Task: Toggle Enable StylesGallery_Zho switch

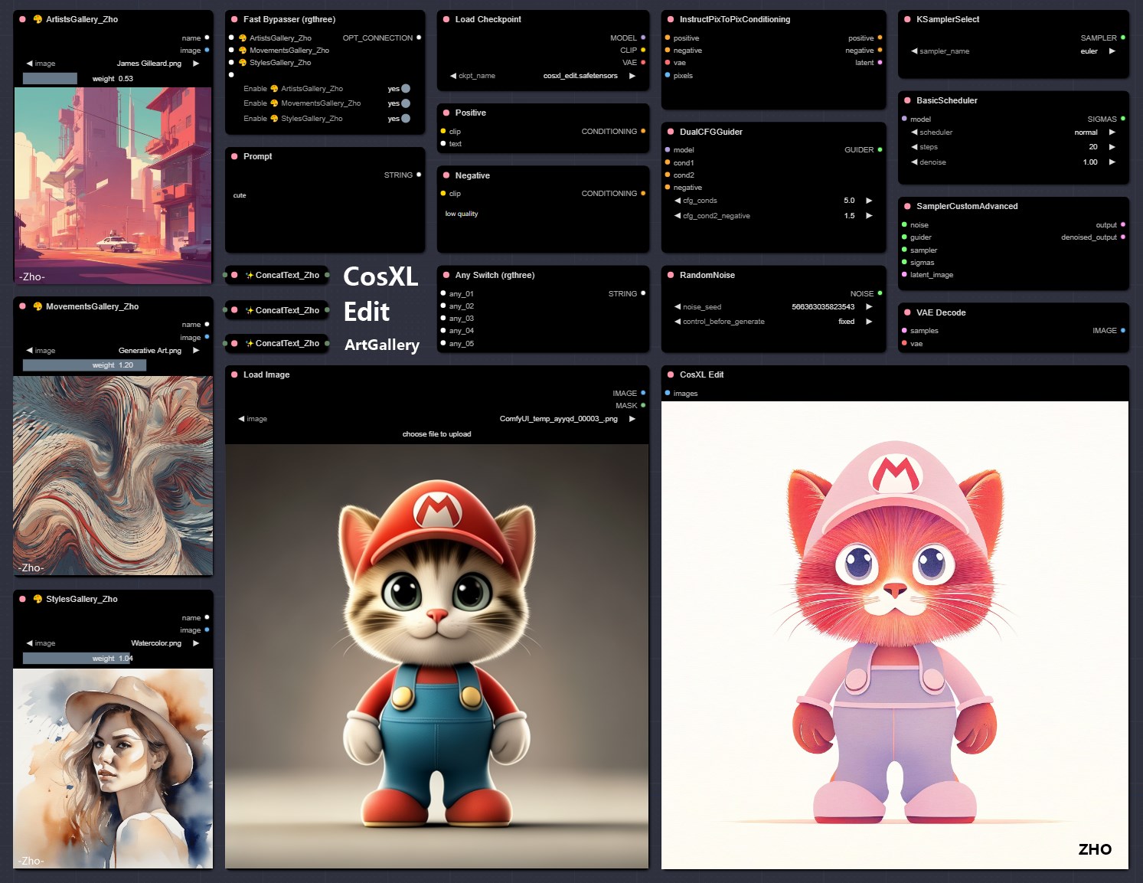Action: click(x=405, y=119)
